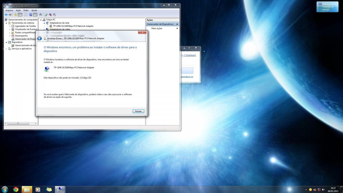Select Gerenciamento do computador root item
Viewport: 343px width, 193px height.
click(21, 19)
